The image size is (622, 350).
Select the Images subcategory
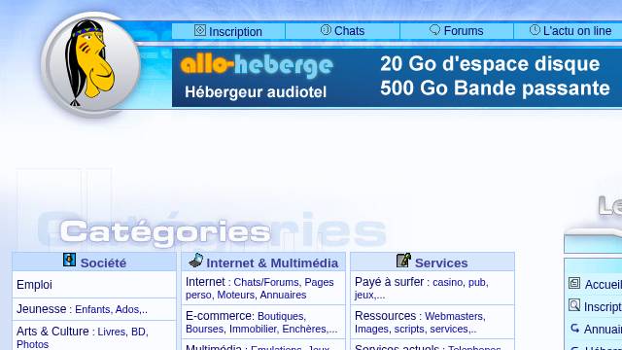click(x=371, y=329)
